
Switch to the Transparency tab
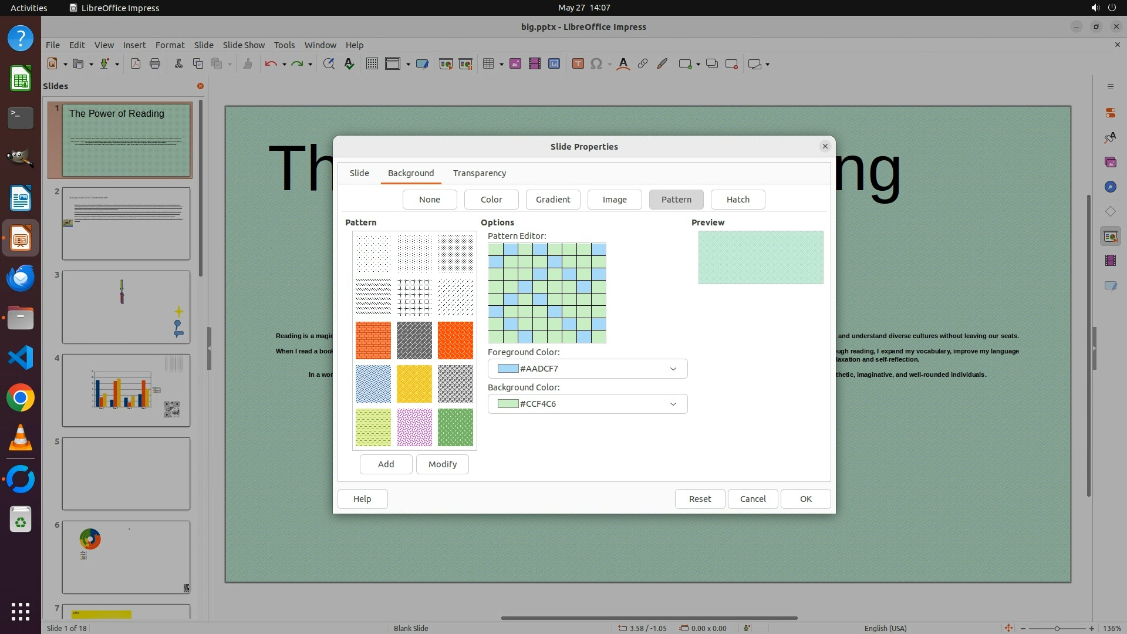tap(479, 173)
